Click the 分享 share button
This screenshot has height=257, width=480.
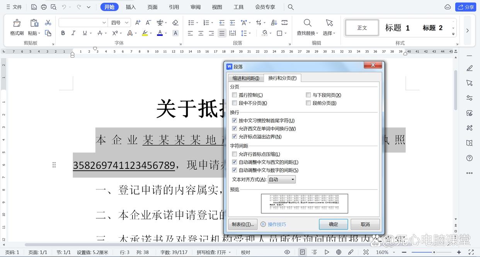coord(465,7)
